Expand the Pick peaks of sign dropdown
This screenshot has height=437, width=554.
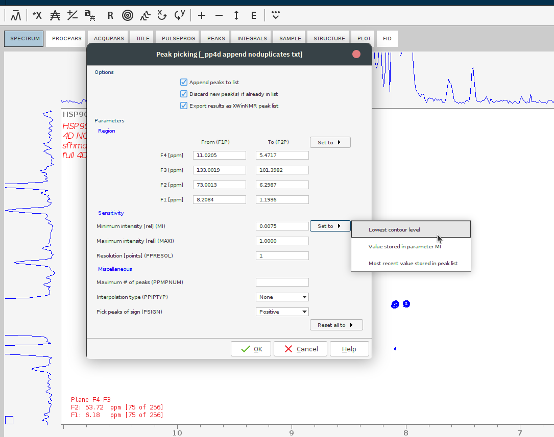click(282, 312)
